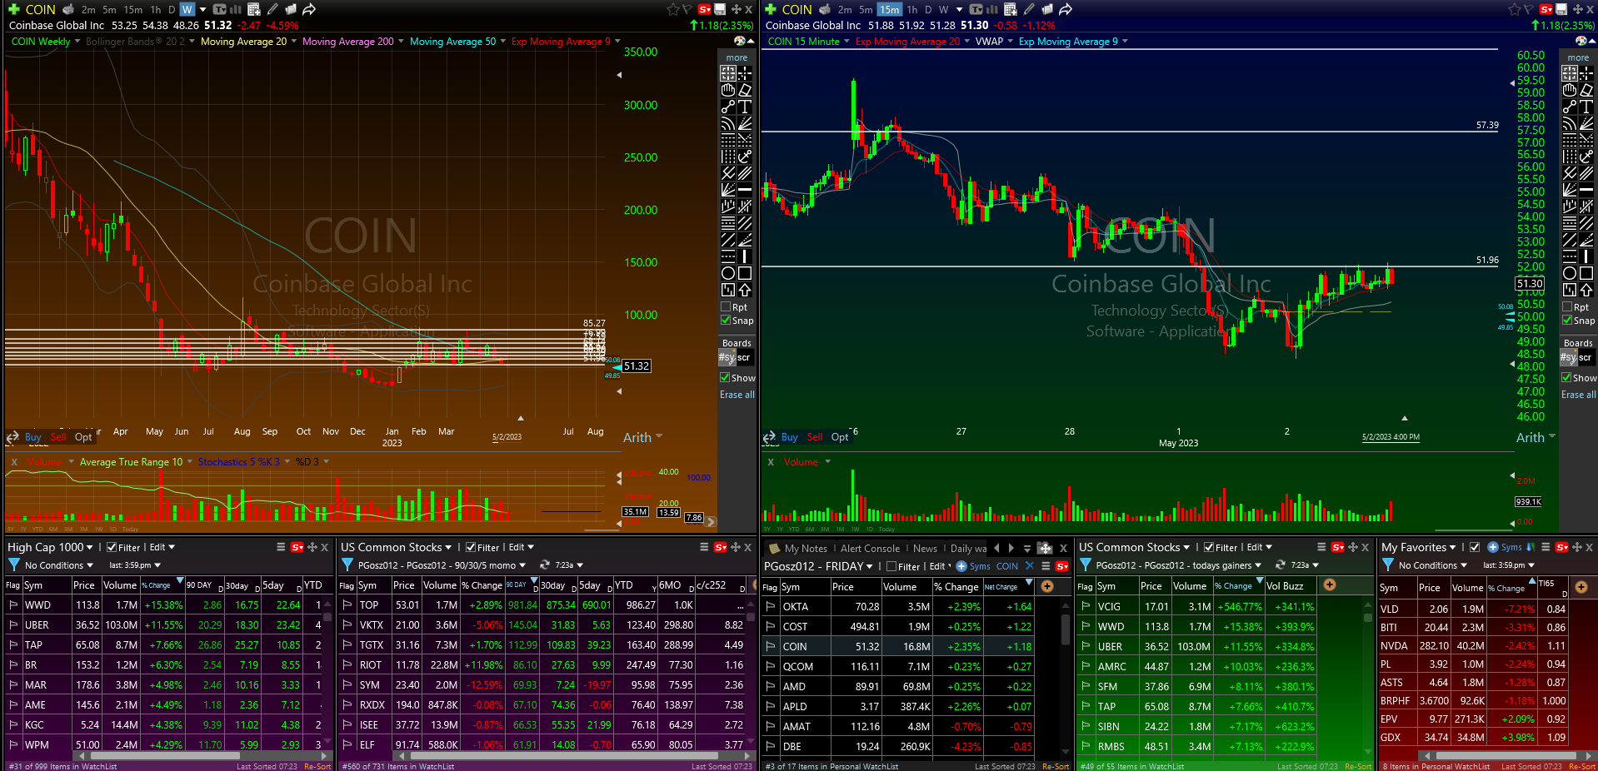This screenshot has height=771, width=1598.
Task: Open the pencil drawing icon on the left chart header
Action: click(272, 9)
